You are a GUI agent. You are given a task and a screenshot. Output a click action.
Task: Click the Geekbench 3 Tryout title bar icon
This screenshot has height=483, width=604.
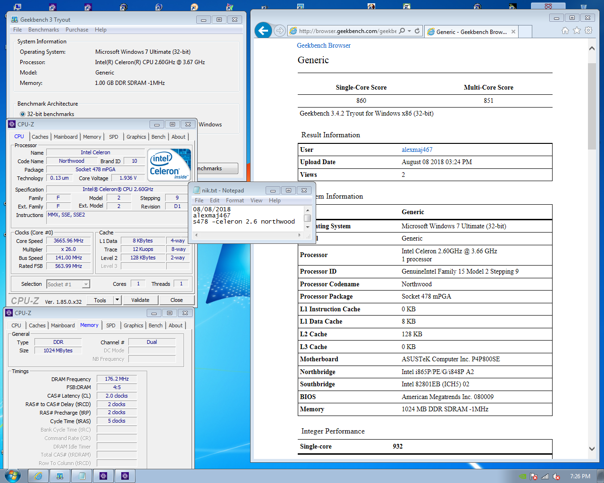click(x=15, y=20)
